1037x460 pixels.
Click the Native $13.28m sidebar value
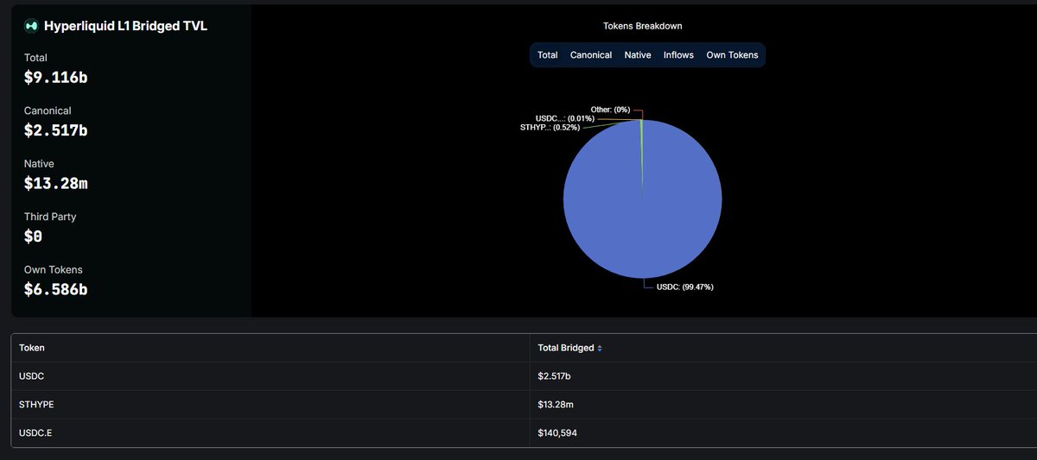(56, 184)
